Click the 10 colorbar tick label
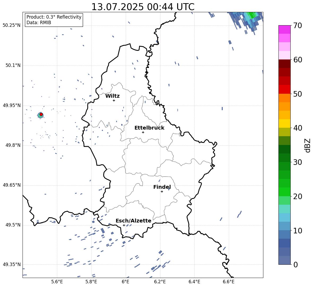The height and width of the screenshot is (287, 314). 298,230
